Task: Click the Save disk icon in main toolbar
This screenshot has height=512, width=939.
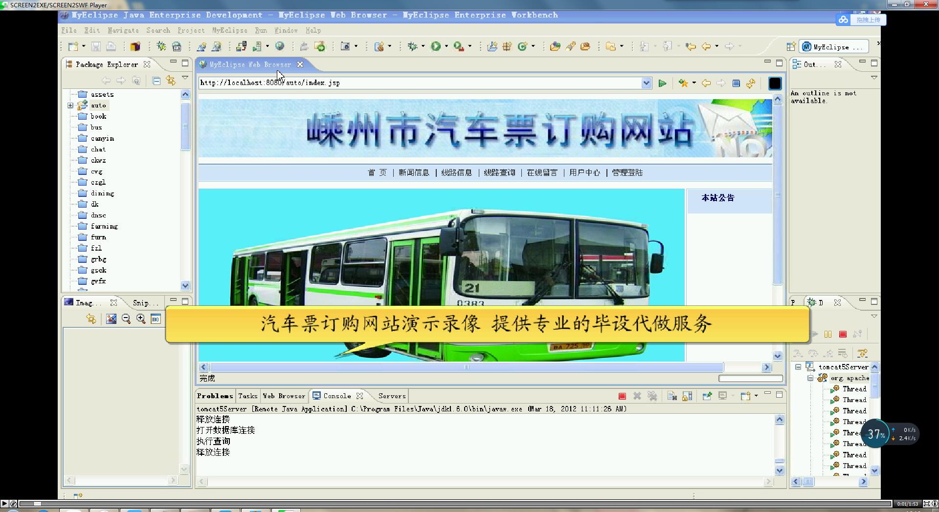Action: pos(96,46)
